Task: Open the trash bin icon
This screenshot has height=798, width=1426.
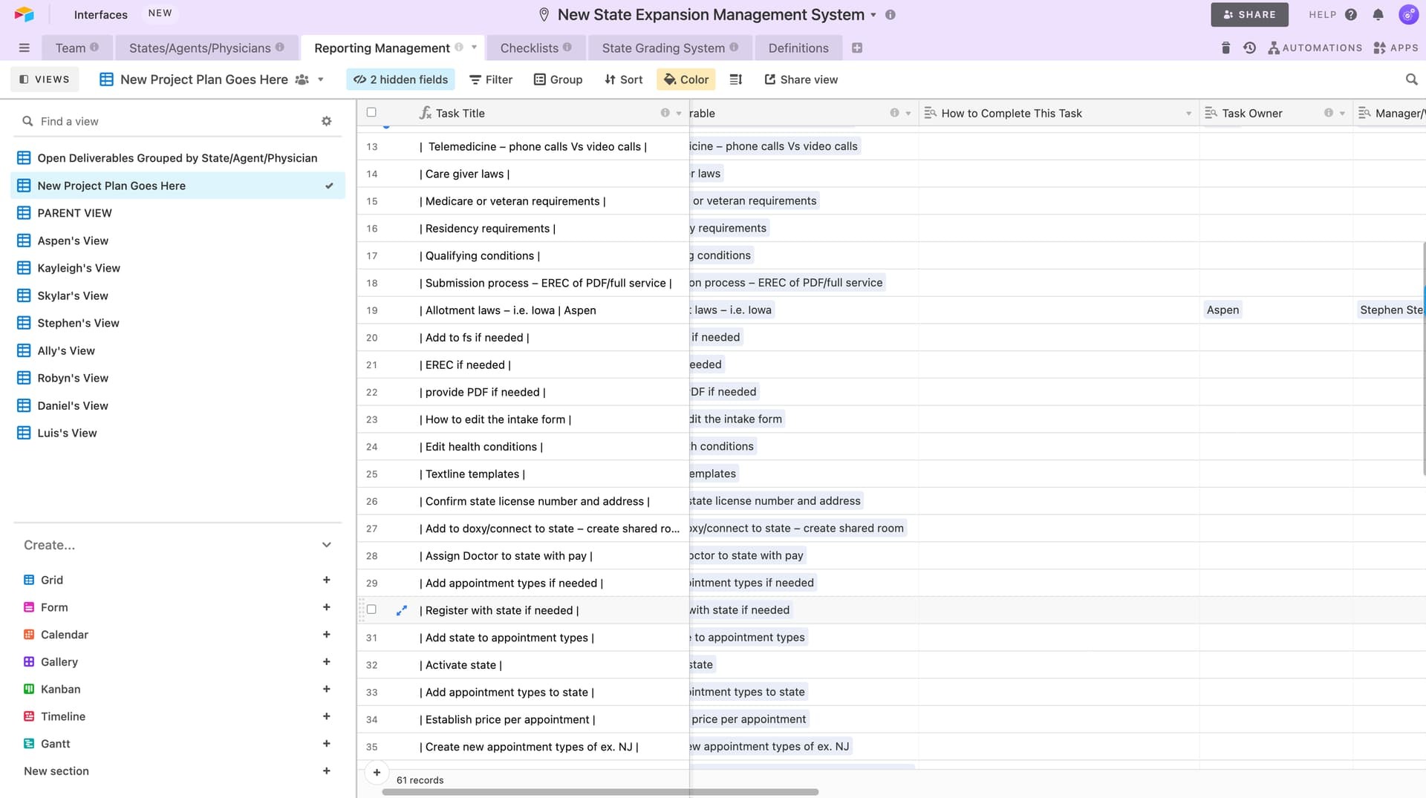Action: [1225, 48]
